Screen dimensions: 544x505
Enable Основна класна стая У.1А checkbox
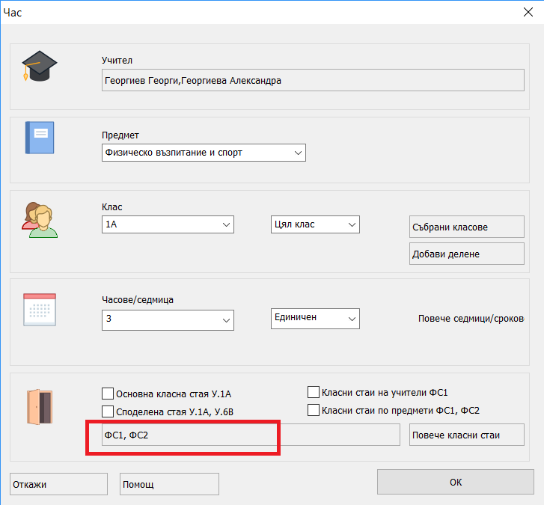tap(108, 394)
